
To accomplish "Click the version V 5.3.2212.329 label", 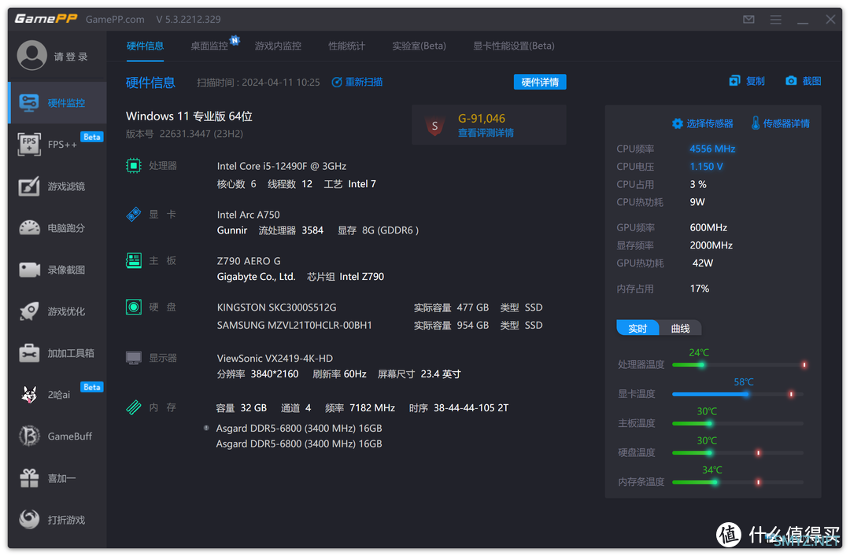I will [188, 20].
